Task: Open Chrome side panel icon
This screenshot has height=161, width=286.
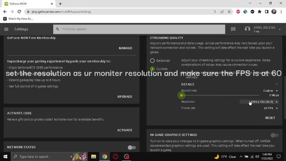Action: click(x=267, y=12)
